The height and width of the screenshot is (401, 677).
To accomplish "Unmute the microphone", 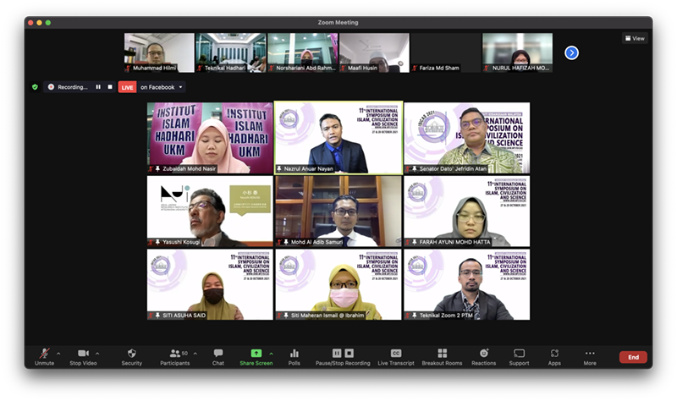I will point(44,354).
